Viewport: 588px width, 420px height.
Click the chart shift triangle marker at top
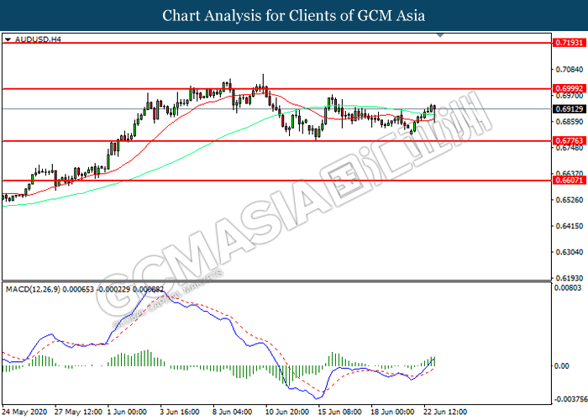440,35
